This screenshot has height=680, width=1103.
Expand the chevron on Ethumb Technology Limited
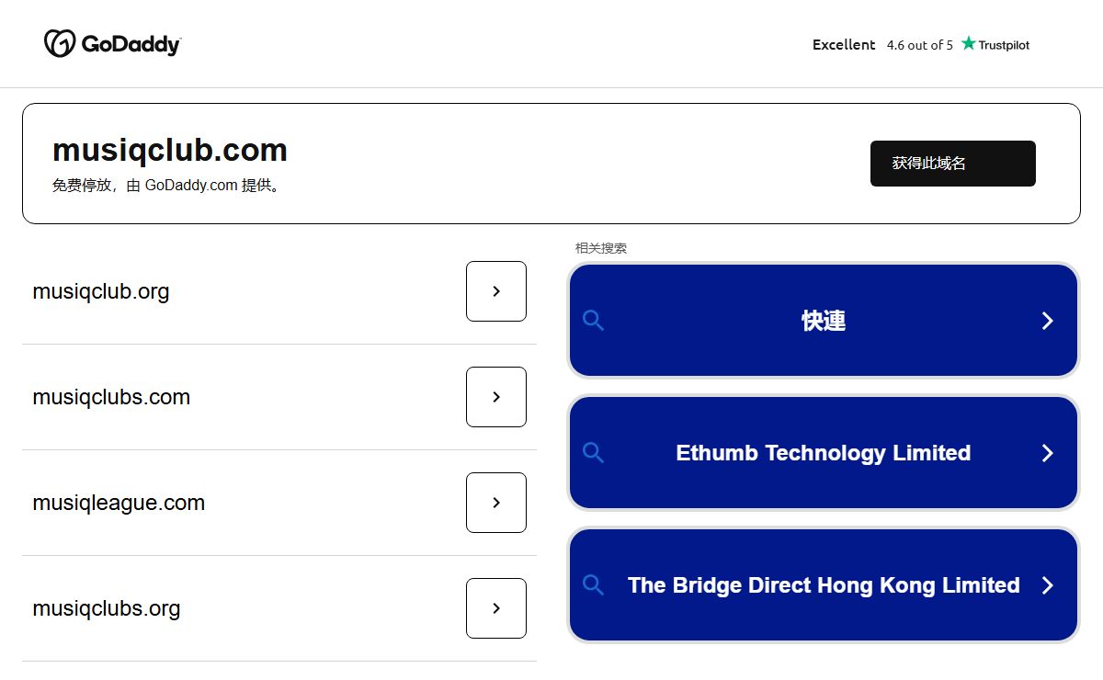[x=1047, y=453]
